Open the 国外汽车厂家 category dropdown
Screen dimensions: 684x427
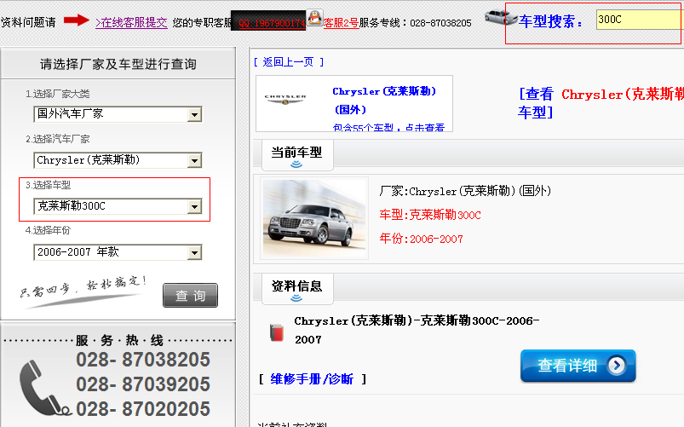click(x=118, y=114)
